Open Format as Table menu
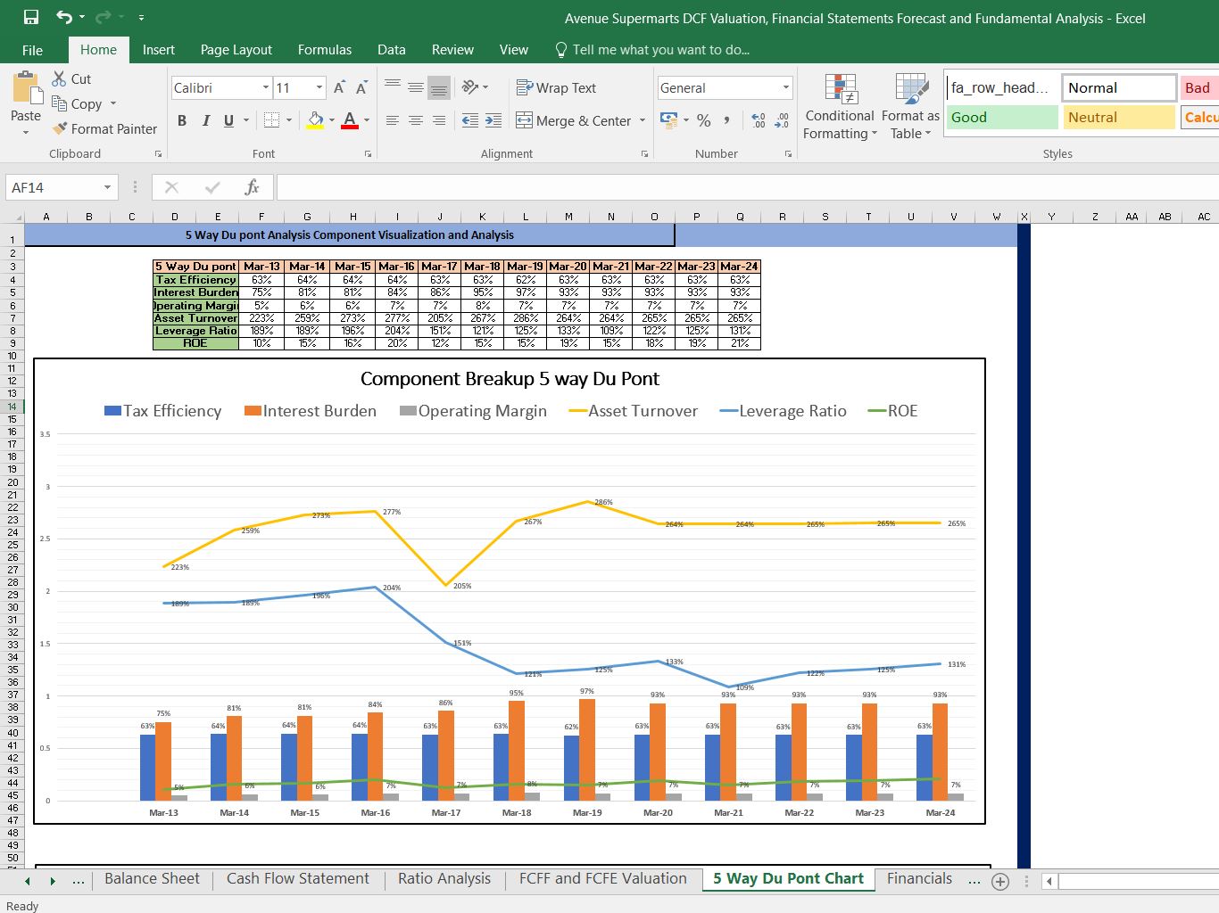This screenshot has height=913, width=1219. point(910,106)
